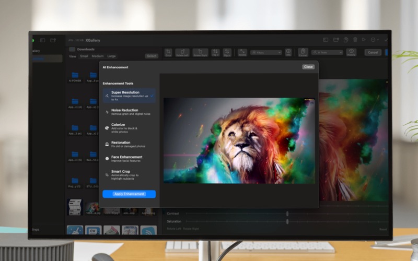Select the Smart Crop icon
The image size is (418, 261).
(107, 175)
